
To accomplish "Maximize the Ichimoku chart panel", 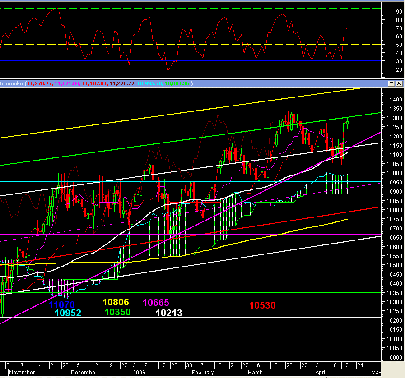I will 391,83.
